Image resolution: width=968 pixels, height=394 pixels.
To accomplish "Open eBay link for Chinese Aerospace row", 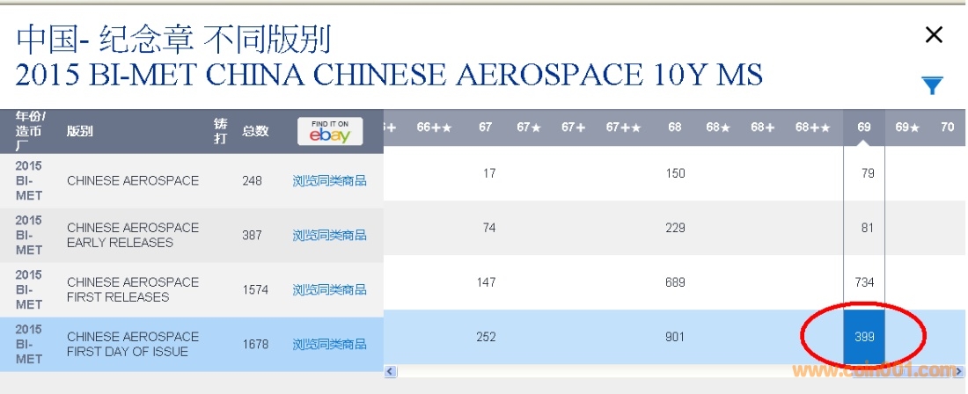I will click(x=329, y=181).
